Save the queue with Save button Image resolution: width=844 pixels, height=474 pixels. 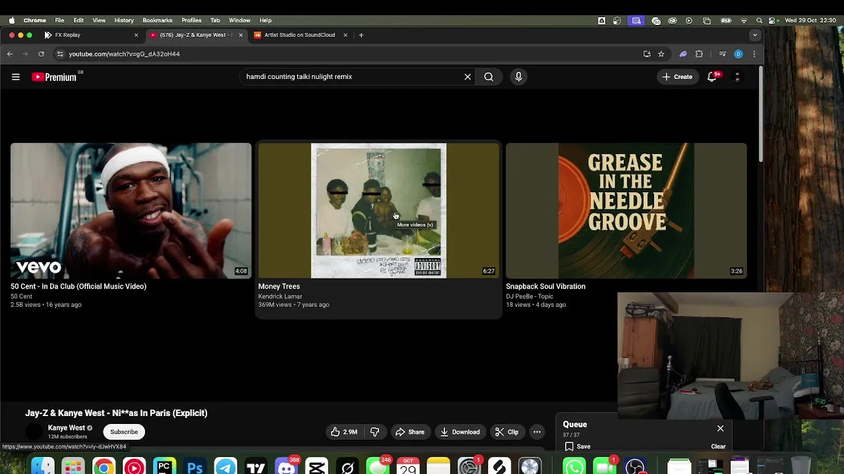pyautogui.click(x=578, y=446)
